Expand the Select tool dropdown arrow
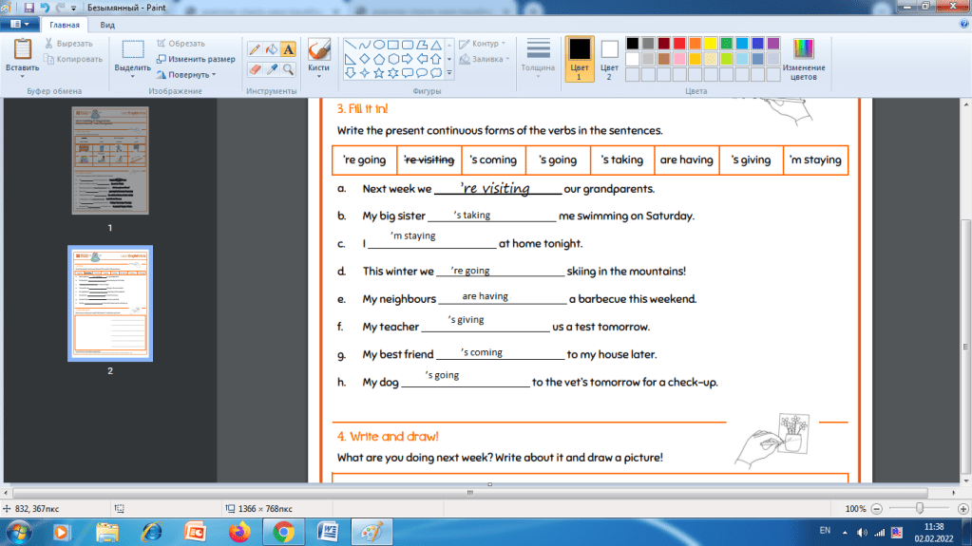This screenshot has width=972, height=546. (x=133, y=74)
